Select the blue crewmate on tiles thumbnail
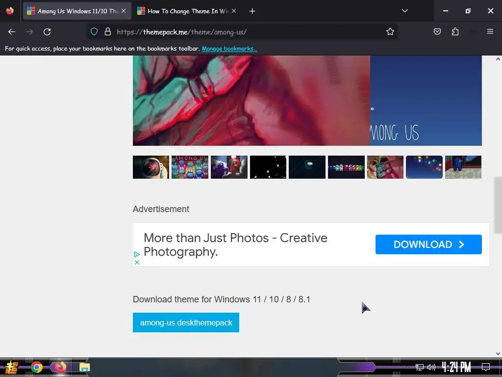This screenshot has height=377, width=502. click(x=463, y=167)
